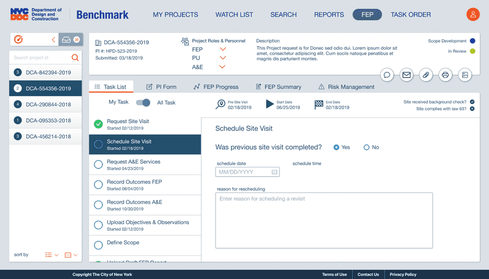Open the comment bubble icon
489x279 pixels.
387,75
